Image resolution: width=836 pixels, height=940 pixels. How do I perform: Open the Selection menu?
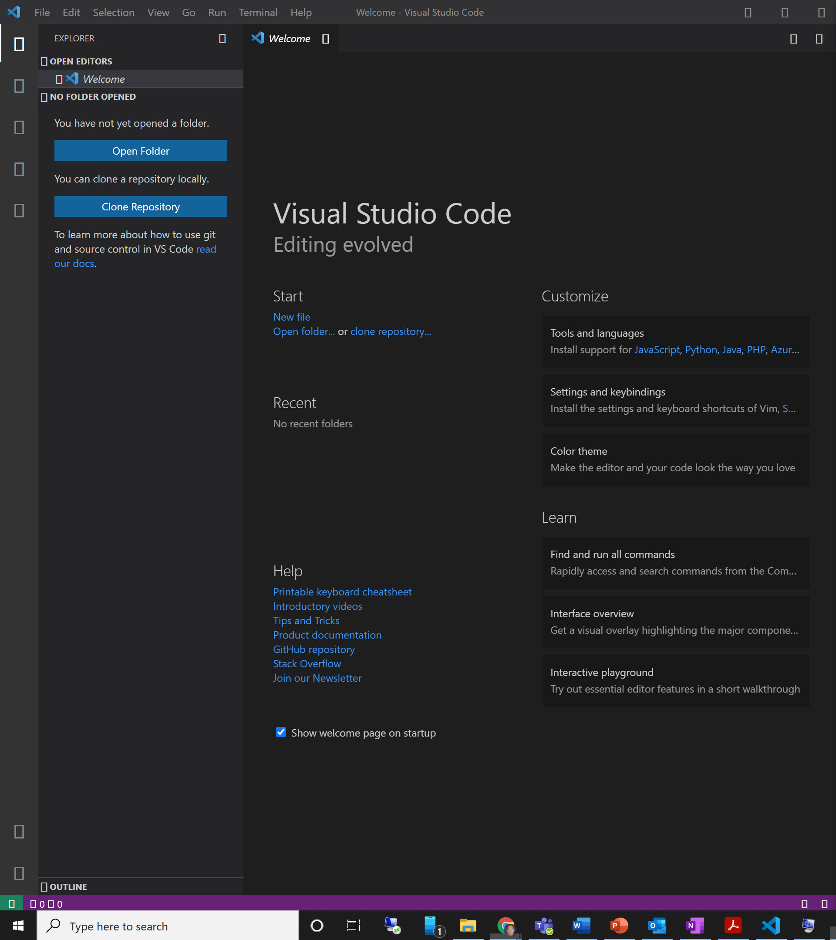pos(114,13)
